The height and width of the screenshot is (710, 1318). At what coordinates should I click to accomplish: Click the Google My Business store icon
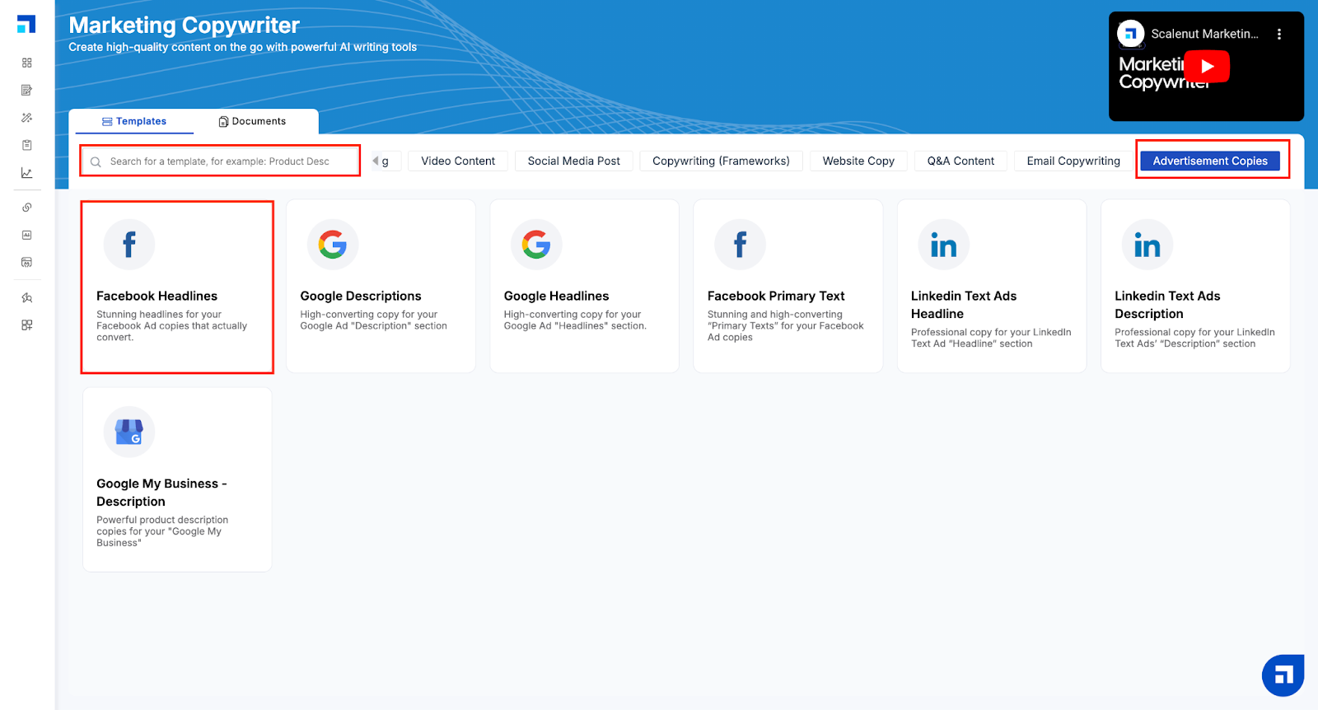[129, 432]
